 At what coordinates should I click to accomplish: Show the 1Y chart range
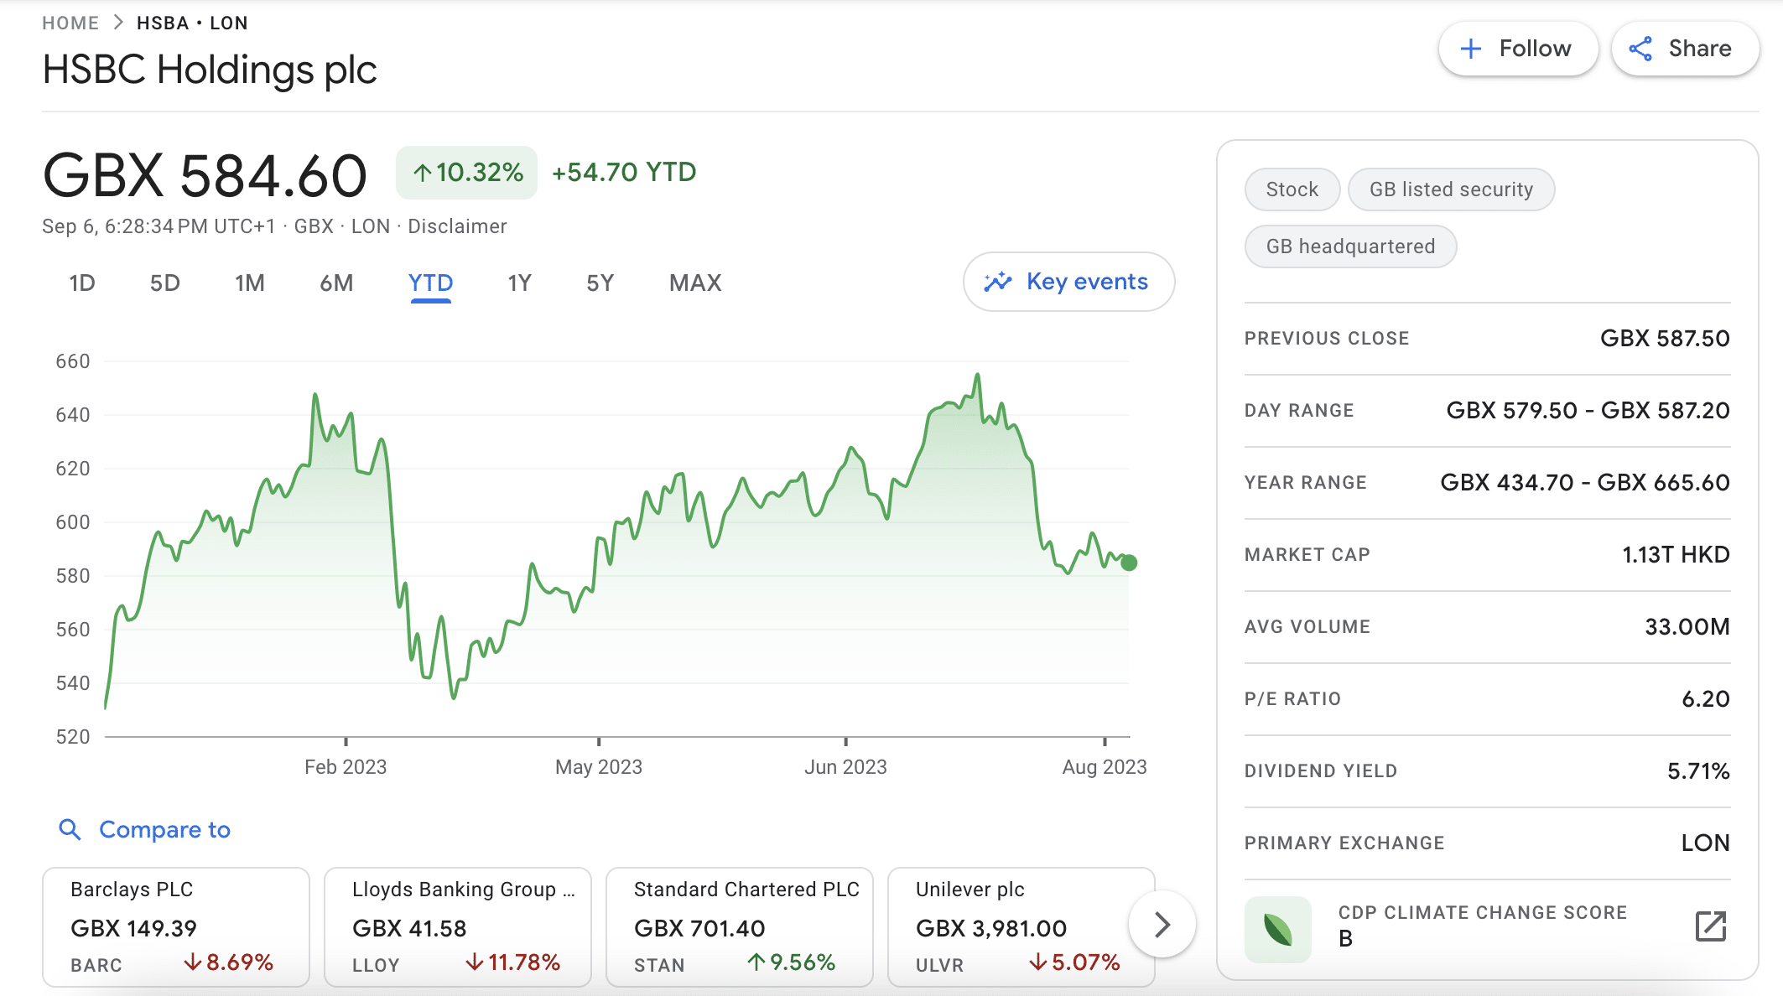520,283
